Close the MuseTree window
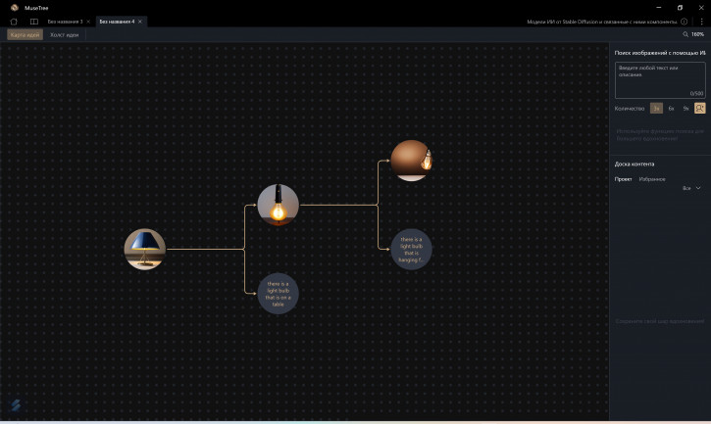 (x=701, y=8)
